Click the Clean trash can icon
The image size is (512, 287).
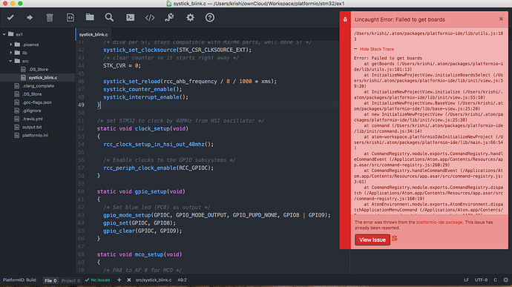pyautogui.click(x=49, y=17)
